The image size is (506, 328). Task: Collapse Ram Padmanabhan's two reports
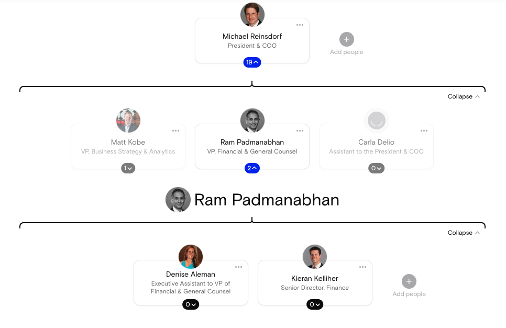[252, 168]
